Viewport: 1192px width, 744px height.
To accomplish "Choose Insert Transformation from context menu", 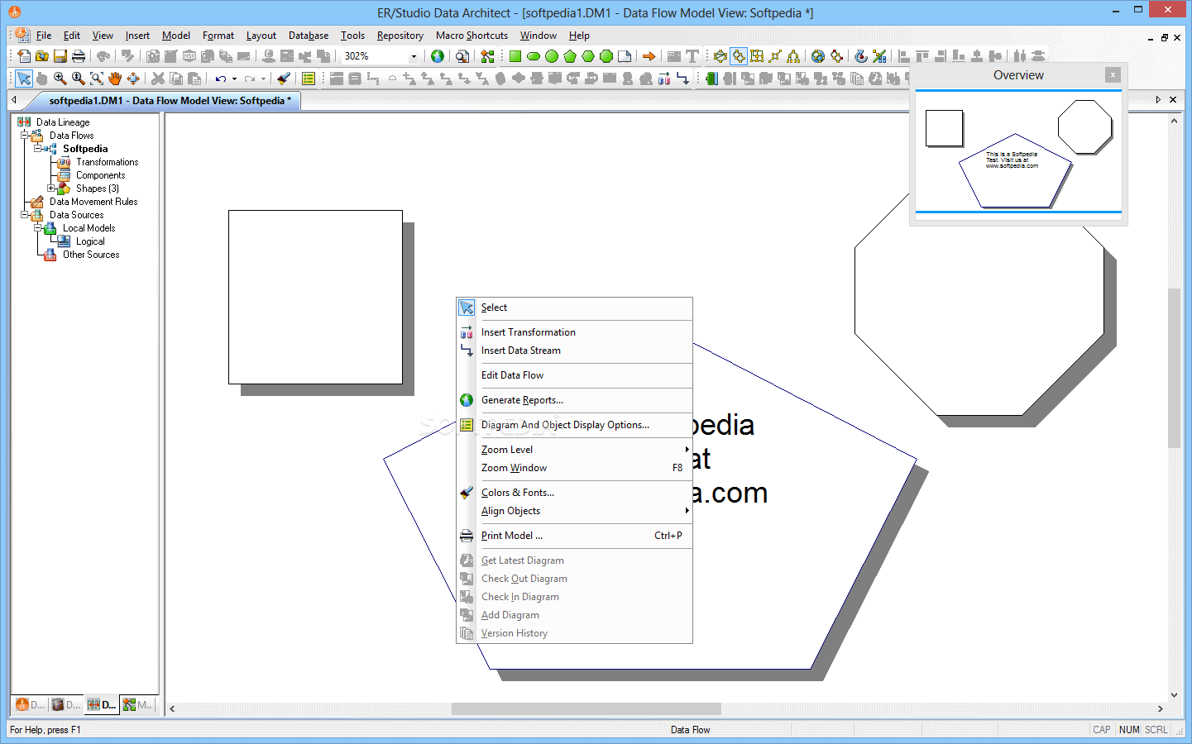I will tap(575, 332).
